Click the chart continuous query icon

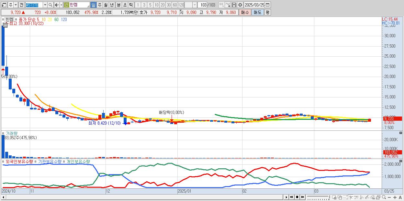[x=222, y=5]
